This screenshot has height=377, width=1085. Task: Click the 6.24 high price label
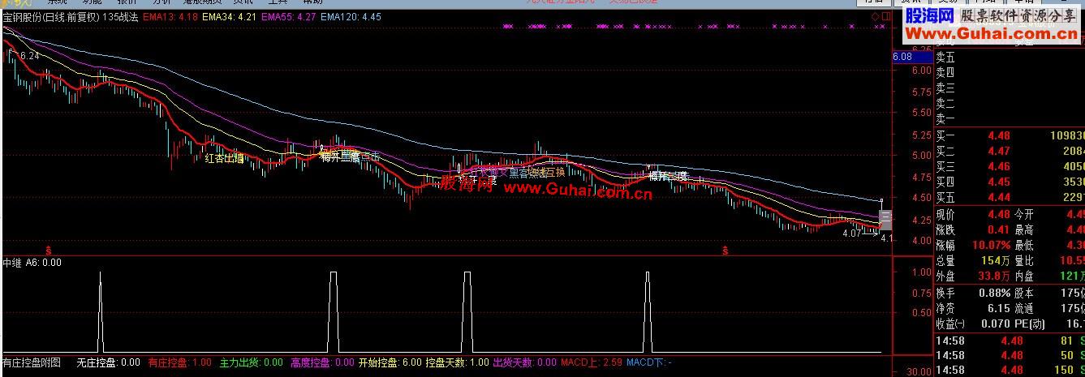click(29, 56)
